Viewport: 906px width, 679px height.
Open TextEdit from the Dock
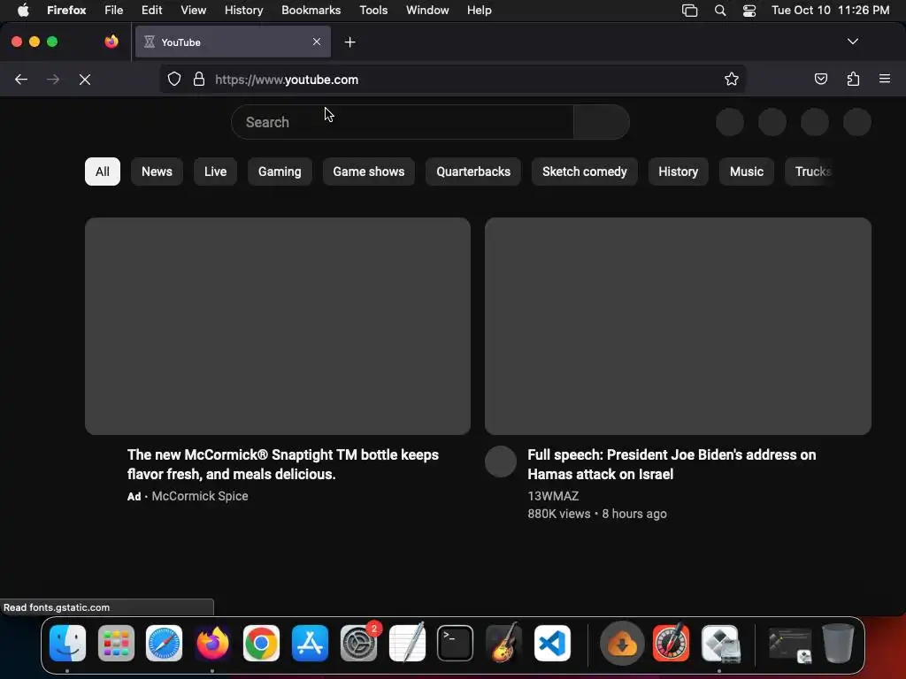[x=407, y=644]
